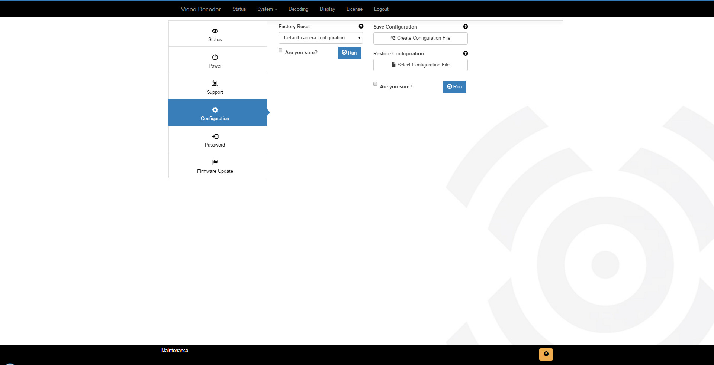Click Create Configuration File button

click(x=420, y=38)
